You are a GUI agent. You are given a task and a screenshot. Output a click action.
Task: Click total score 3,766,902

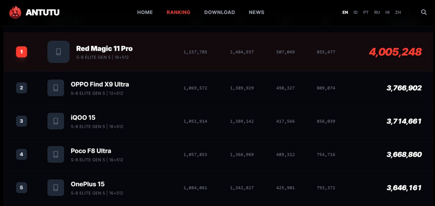point(404,88)
